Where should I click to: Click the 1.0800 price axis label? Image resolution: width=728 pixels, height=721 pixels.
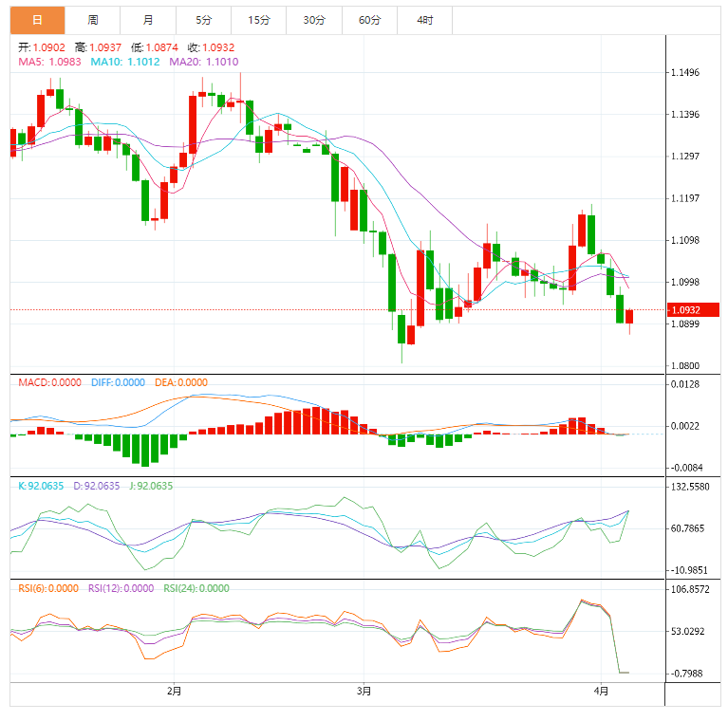tap(685, 366)
